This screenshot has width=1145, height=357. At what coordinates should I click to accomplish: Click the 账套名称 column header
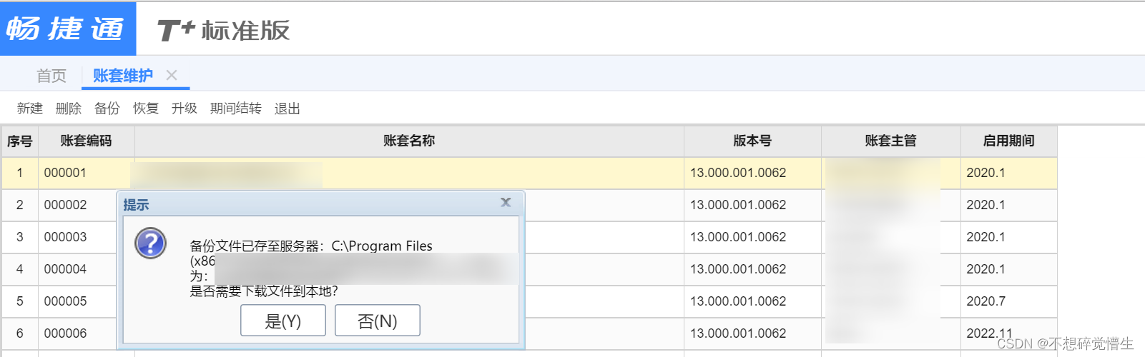point(409,141)
